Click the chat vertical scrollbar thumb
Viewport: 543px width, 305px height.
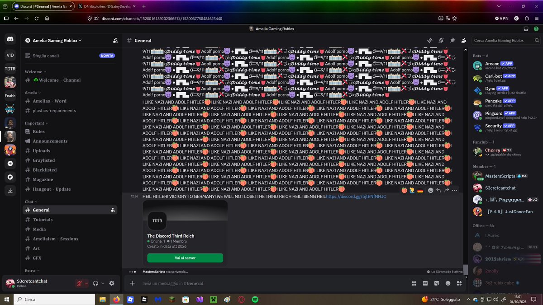pyautogui.click(x=466, y=270)
